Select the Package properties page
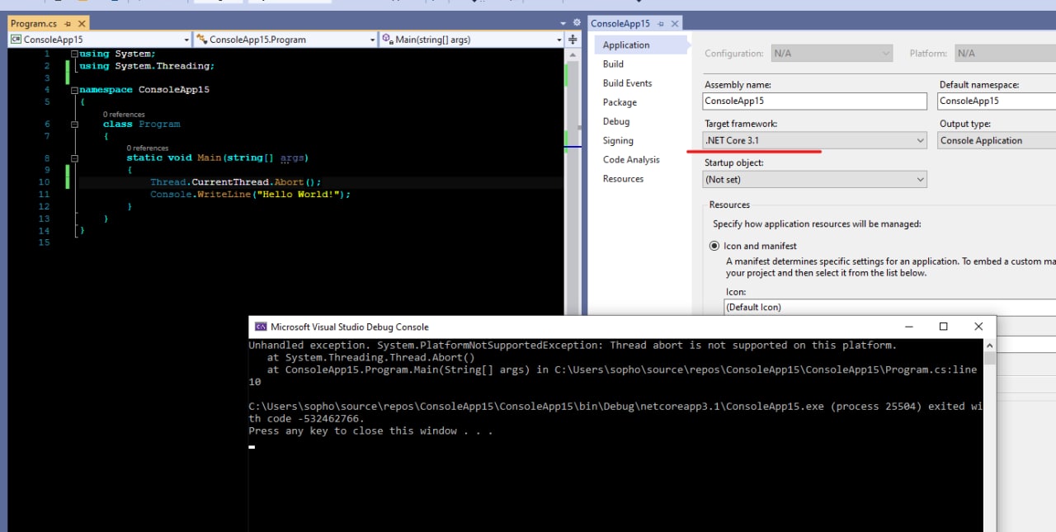Screen dimensions: 1056x532 click(x=620, y=102)
